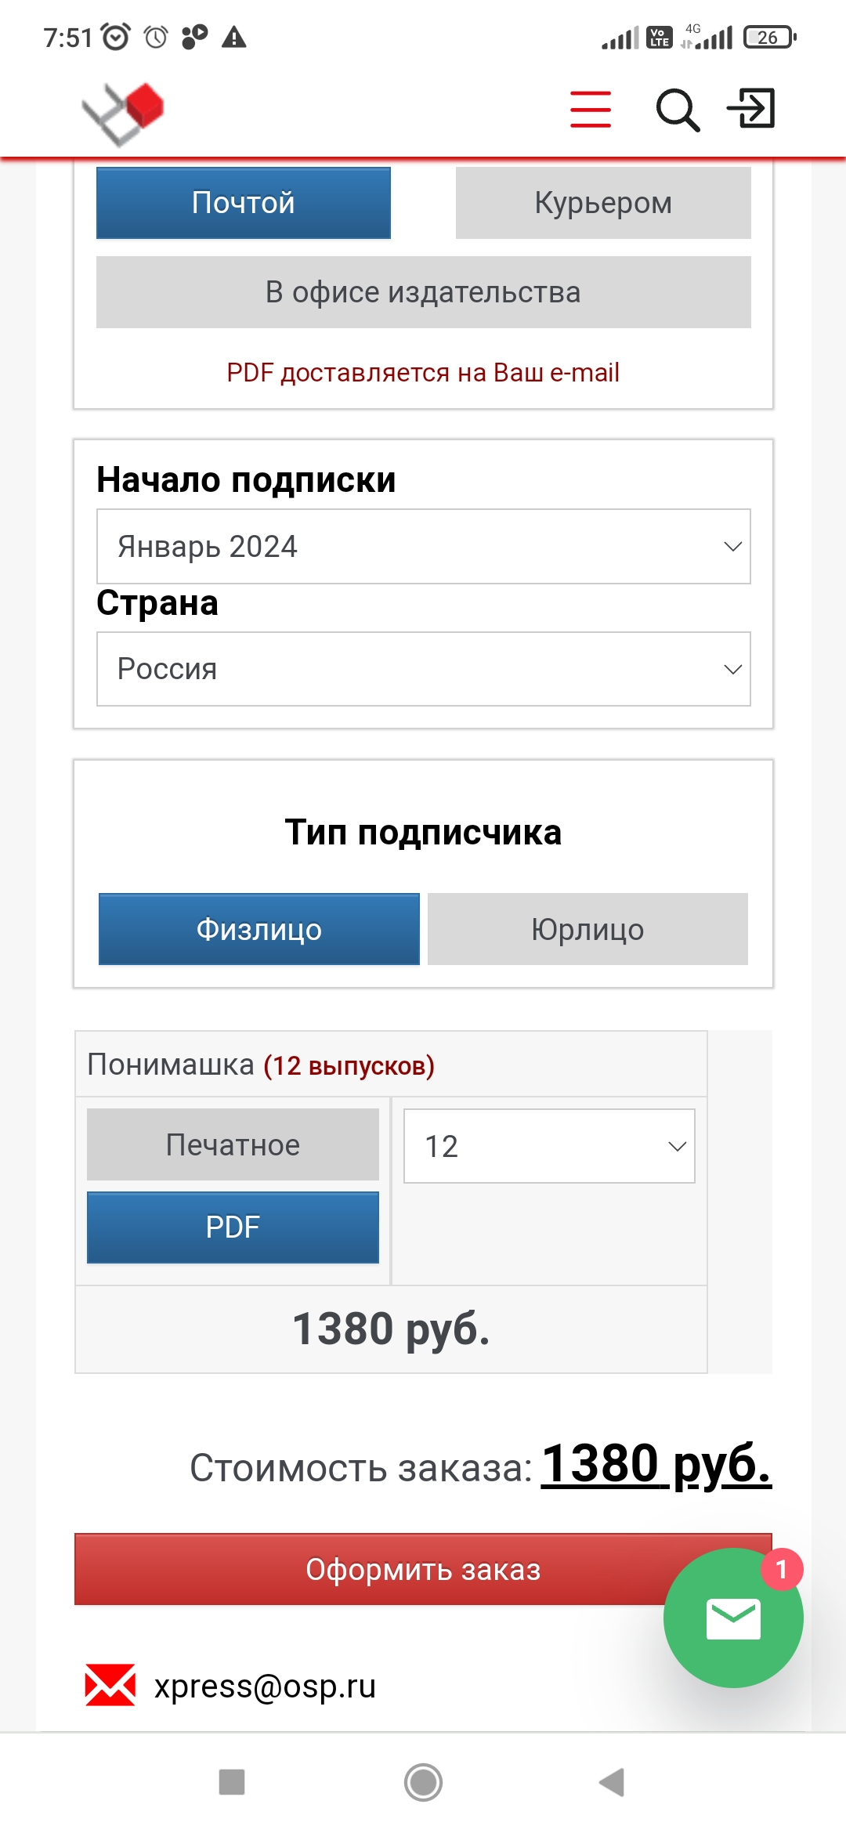Tap the login arrow icon

[751, 108]
